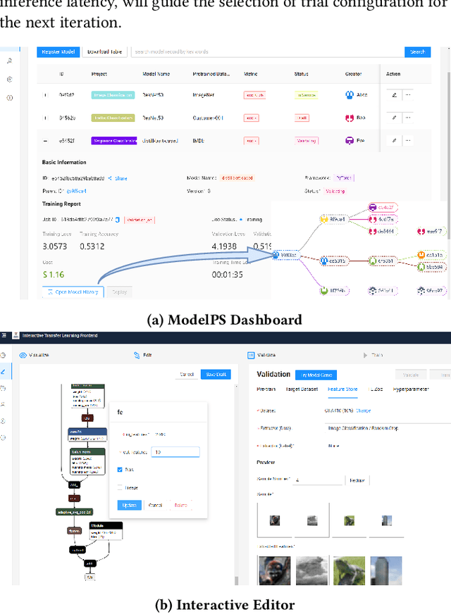Open the Hyperparameter tab
The height and width of the screenshot is (614, 451).
click(412, 389)
